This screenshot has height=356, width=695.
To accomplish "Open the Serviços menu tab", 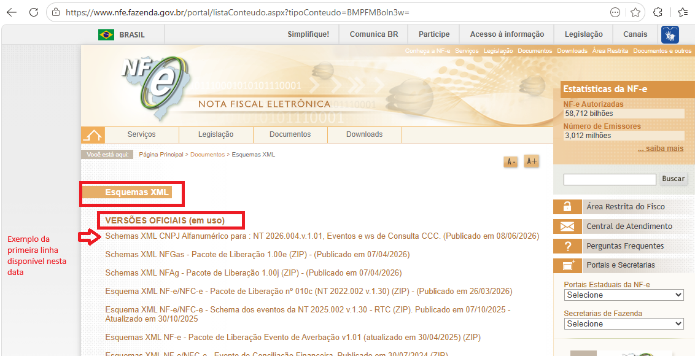I will click(x=141, y=135).
